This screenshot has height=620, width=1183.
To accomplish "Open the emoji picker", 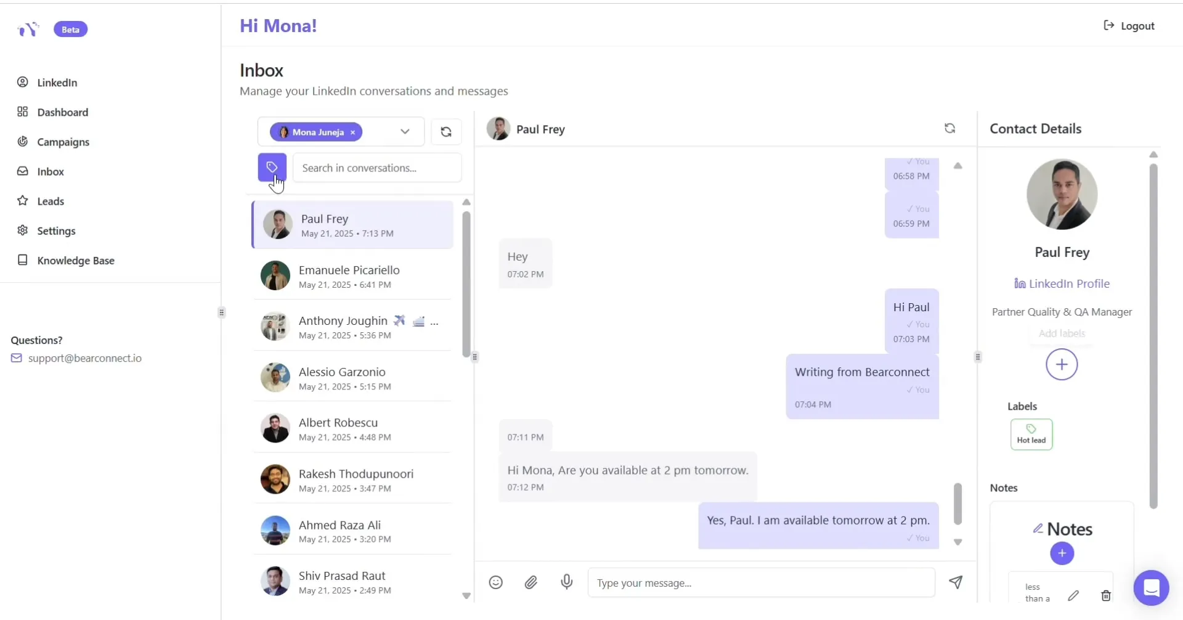I will (x=495, y=582).
